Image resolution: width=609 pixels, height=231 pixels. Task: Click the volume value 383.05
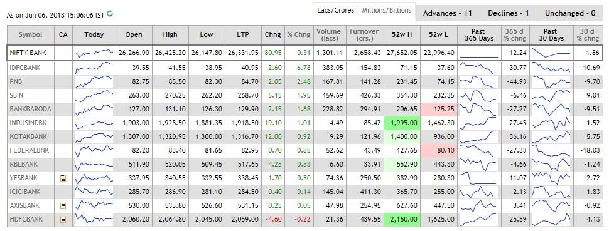point(333,68)
